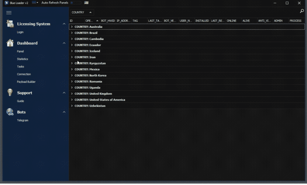Click the Blue Loader app logo icon
Screen dimensions: 307x185
pos(6,3)
